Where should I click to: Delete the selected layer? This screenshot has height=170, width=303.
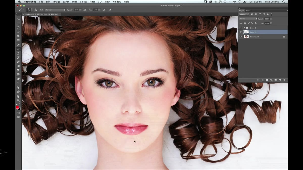click(x=284, y=80)
